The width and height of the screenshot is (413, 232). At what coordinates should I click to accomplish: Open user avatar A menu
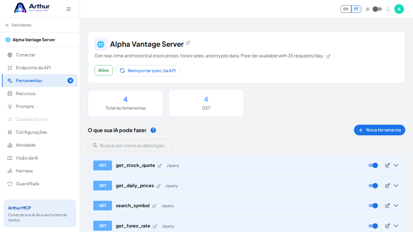coord(399,9)
